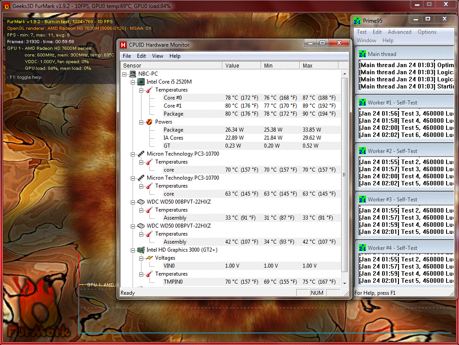Screen dimensions: 459x345
Task: Click the scroll down arrow in Hardware Monitor
Action: 345,283
